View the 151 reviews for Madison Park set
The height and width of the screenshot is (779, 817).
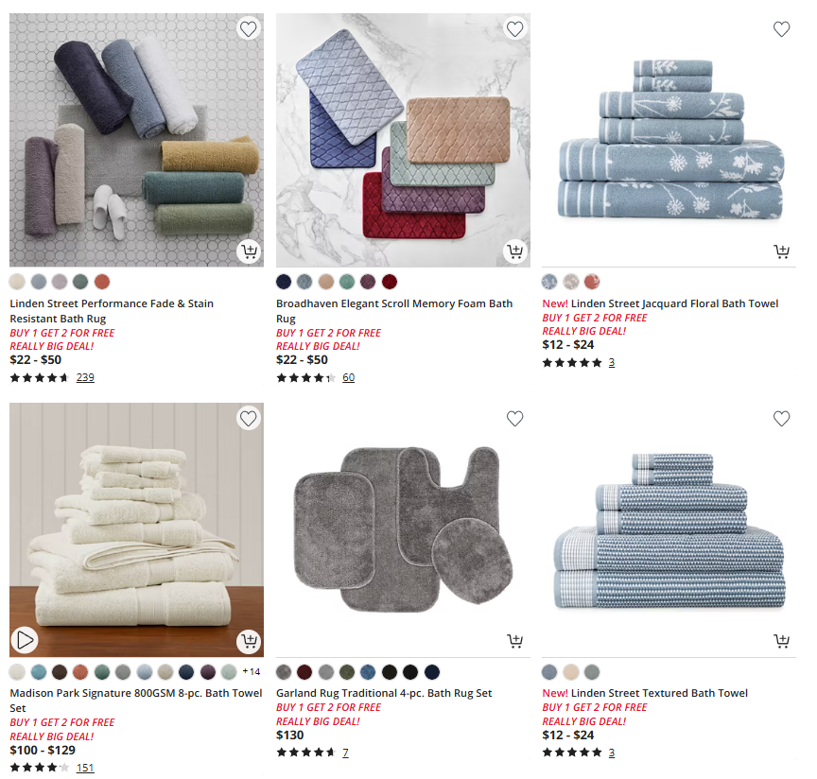(x=85, y=768)
